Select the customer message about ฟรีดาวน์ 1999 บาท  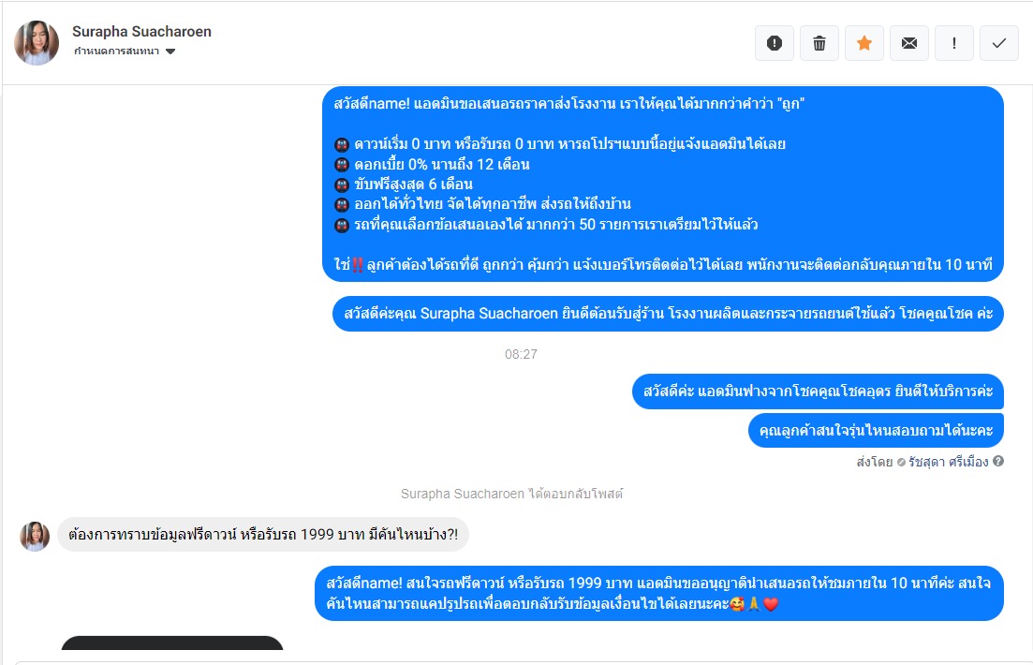(263, 535)
